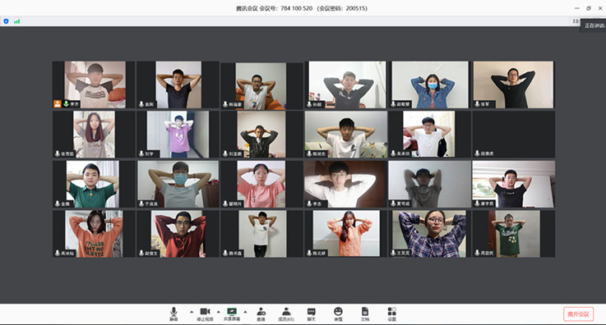Click the blue security shield icon
606x325 pixels.
[x=6, y=21]
